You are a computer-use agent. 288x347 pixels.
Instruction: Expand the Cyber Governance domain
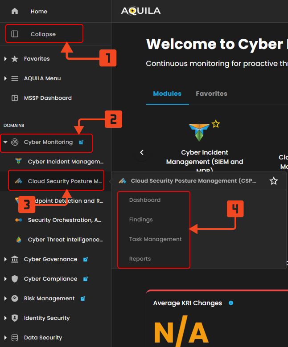tap(5, 259)
